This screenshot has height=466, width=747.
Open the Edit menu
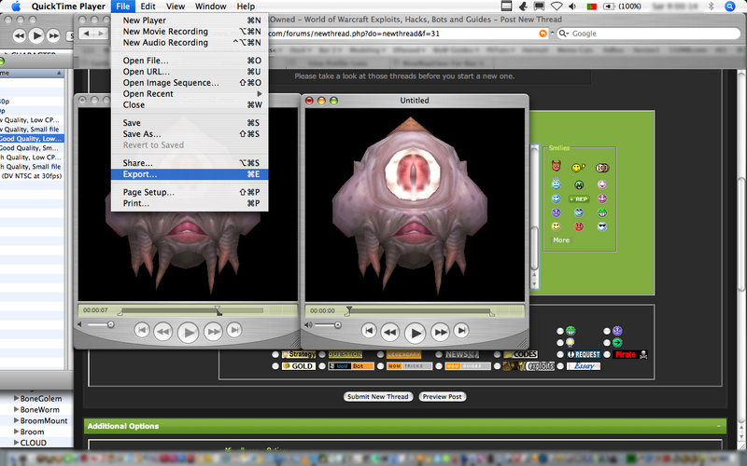point(148,7)
